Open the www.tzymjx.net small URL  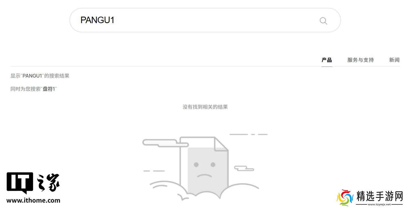(379, 205)
